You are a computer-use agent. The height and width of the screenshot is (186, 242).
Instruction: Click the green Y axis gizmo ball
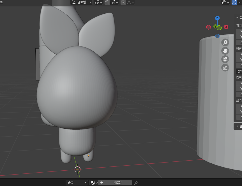point(215,27)
